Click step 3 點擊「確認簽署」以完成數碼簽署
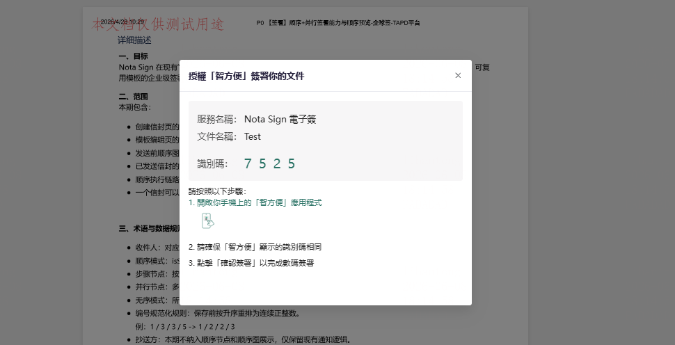This screenshot has width=675, height=345. click(x=251, y=263)
